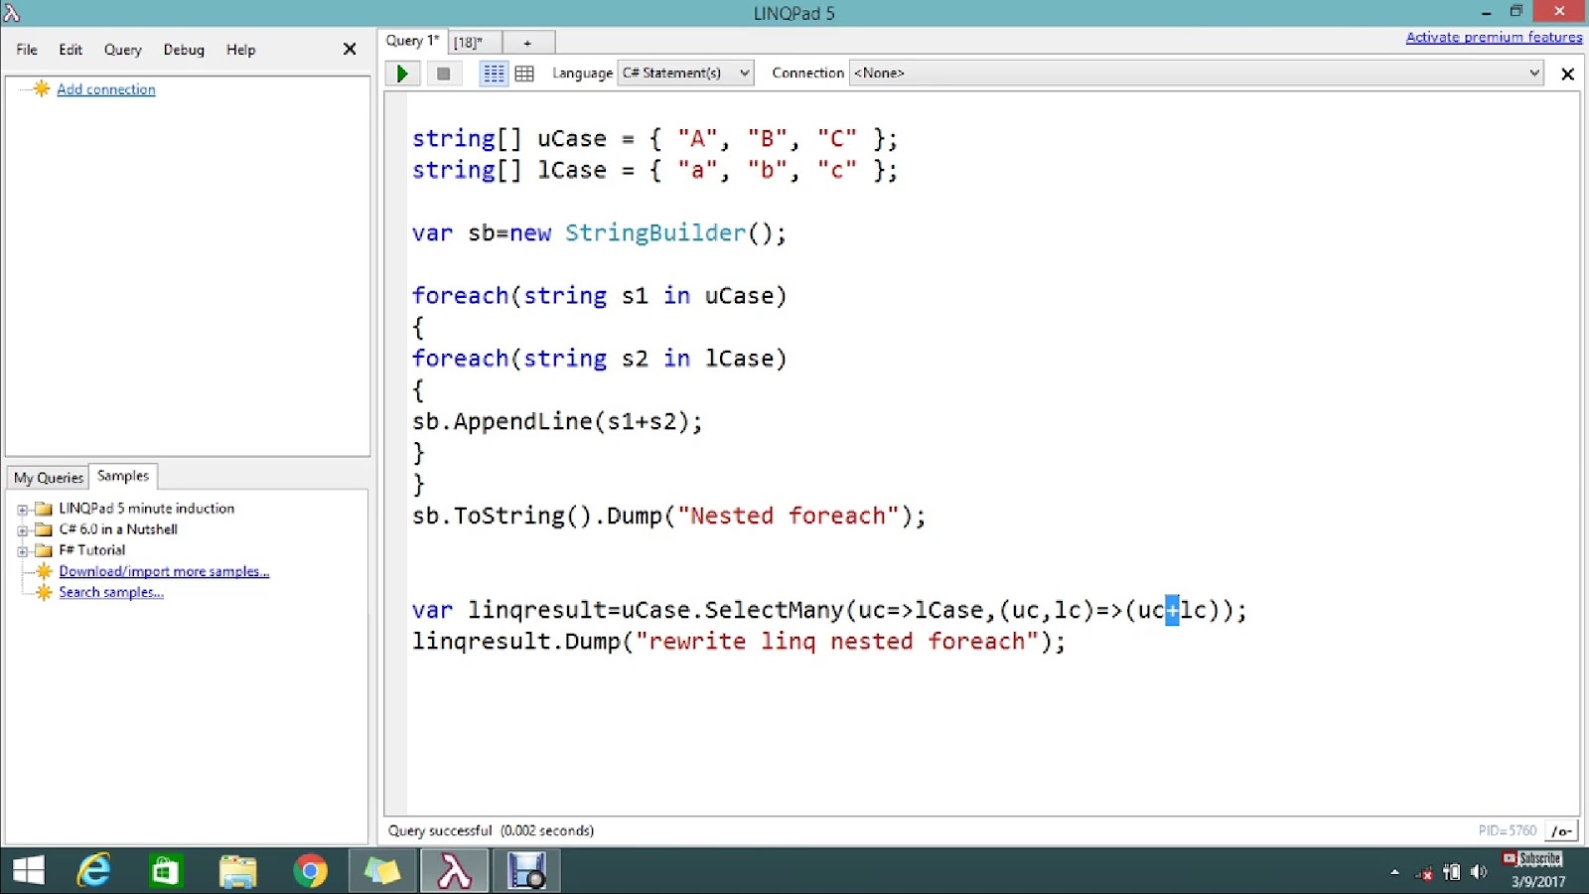1589x894 pixels.
Task: Click the + button to open a new query tab
Action: [x=528, y=42]
